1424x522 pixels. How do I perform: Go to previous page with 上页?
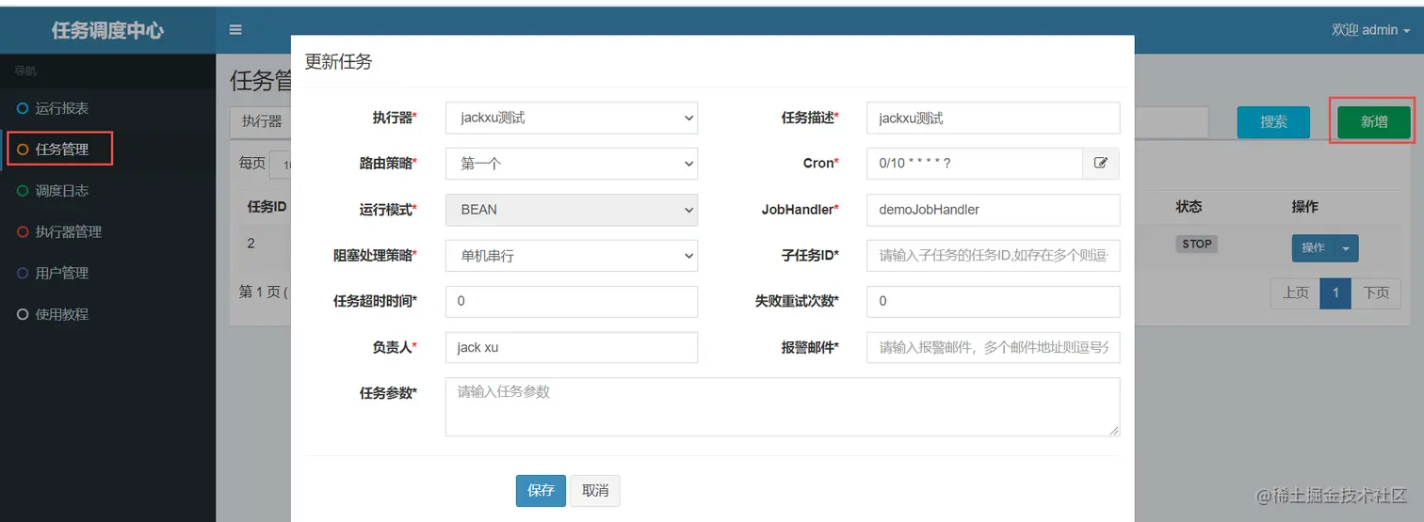1295,293
